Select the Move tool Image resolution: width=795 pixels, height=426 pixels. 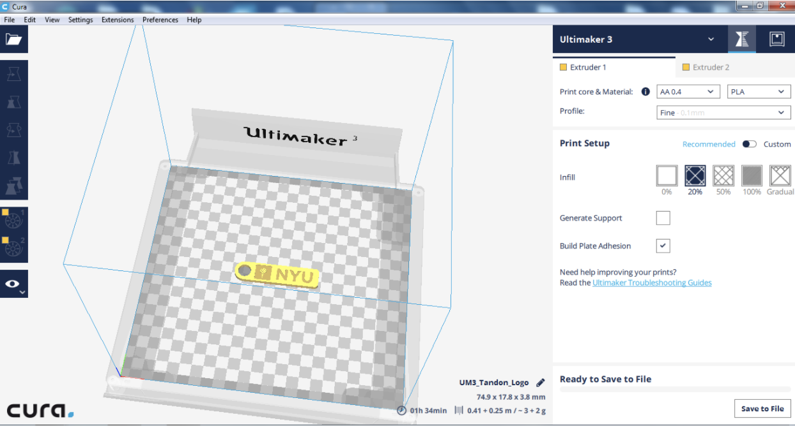(x=14, y=75)
